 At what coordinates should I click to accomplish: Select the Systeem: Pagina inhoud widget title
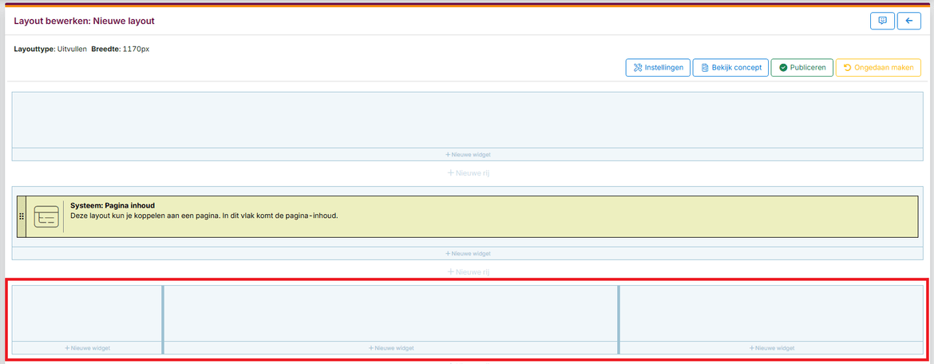113,205
